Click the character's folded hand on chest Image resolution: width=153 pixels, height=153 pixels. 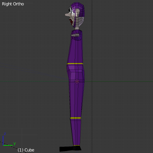[x=76, y=35]
